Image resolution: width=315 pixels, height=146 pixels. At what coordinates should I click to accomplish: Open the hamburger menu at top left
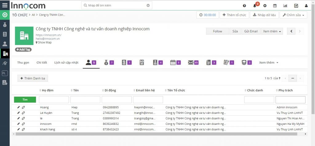[x=5, y=5]
